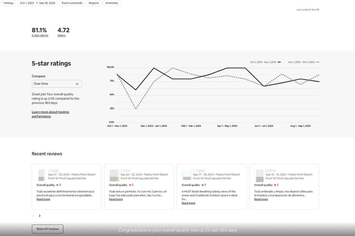
Task: Read more of 'Todo excelente' review
Action: (43, 199)
